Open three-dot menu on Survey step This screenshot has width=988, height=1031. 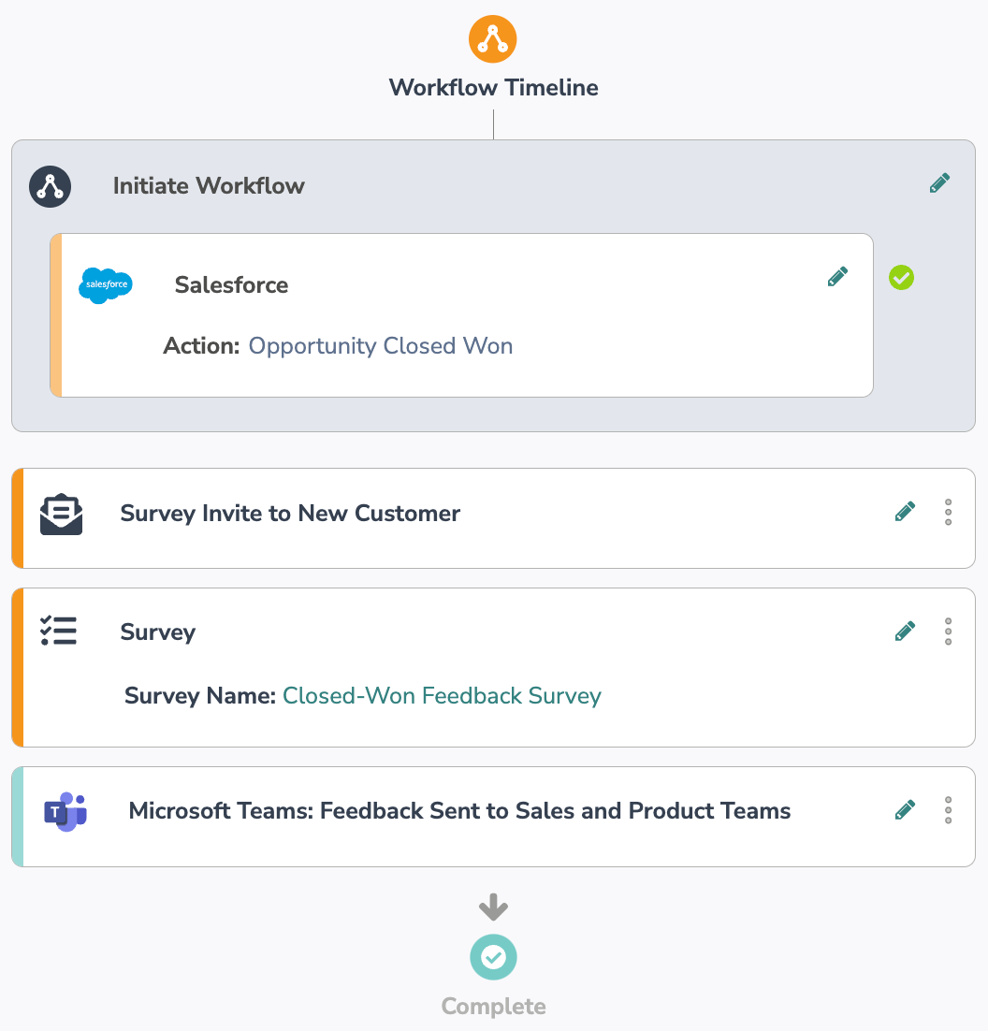coord(948,632)
